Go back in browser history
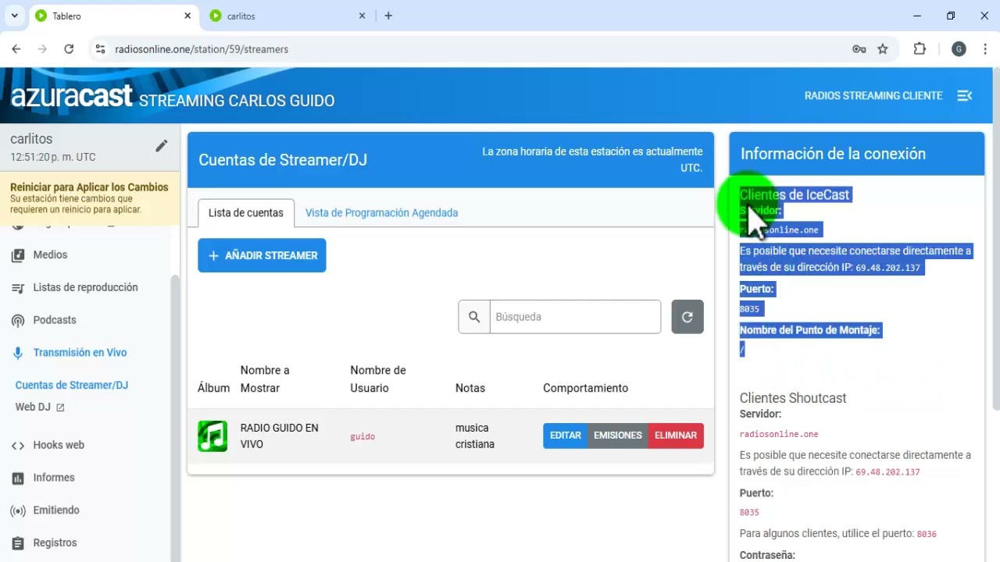The image size is (1000, 562). click(16, 49)
